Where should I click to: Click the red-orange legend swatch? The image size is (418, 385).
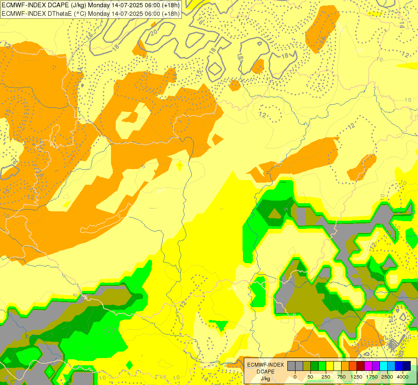coord(353,366)
